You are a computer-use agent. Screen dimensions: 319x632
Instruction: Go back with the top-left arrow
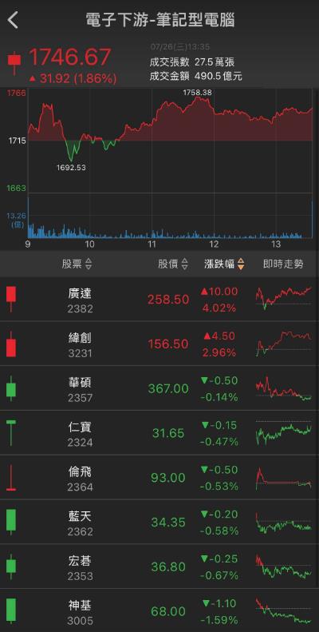click(13, 20)
